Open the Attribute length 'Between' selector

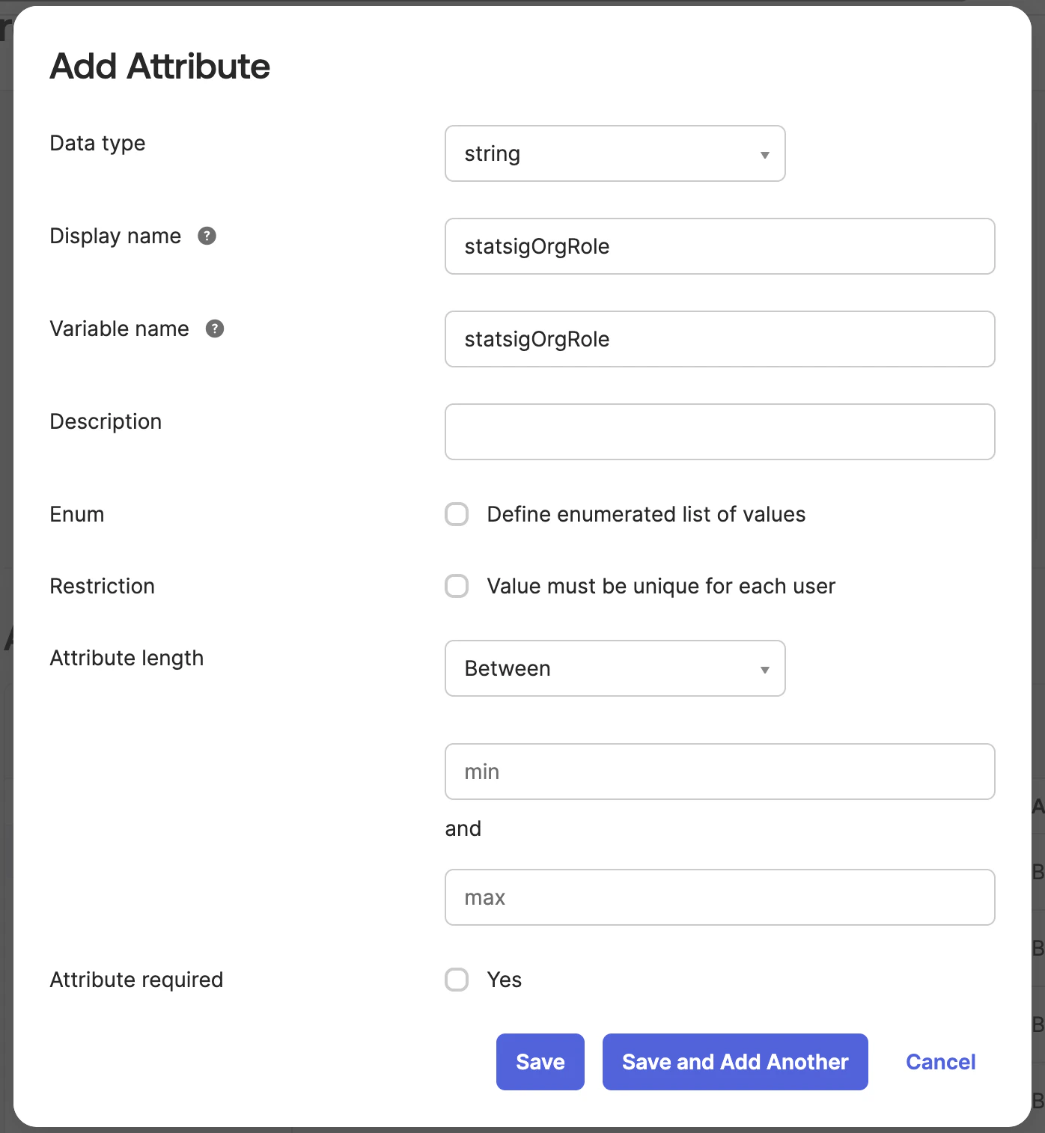(x=615, y=668)
